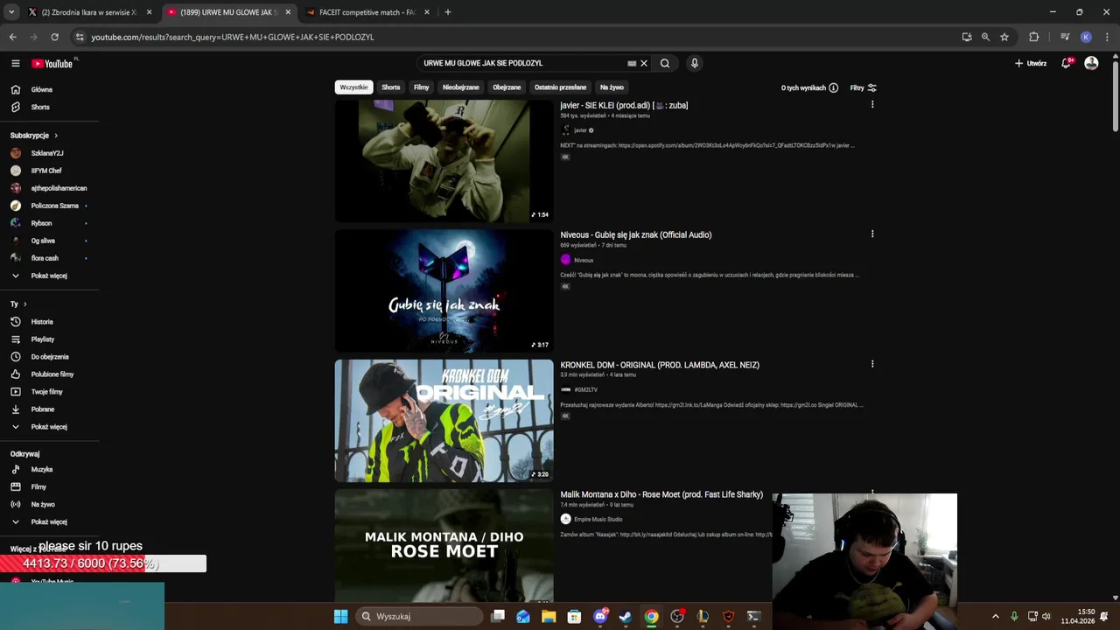This screenshot has width=1120, height=630.
Task: Open Policzona Szama channel subscription
Action: (x=54, y=206)
